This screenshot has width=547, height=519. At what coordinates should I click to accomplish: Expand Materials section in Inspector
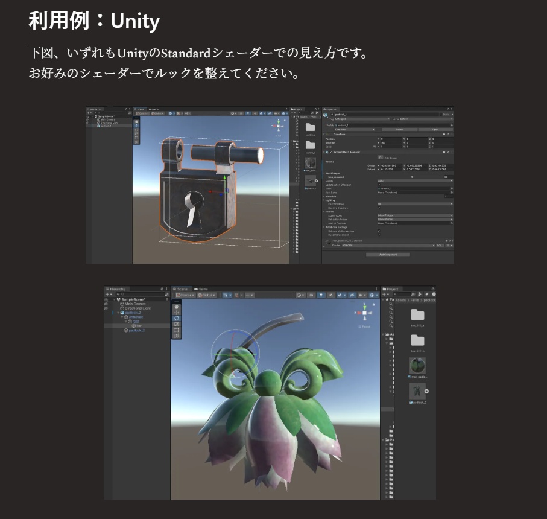pos(324,197)
